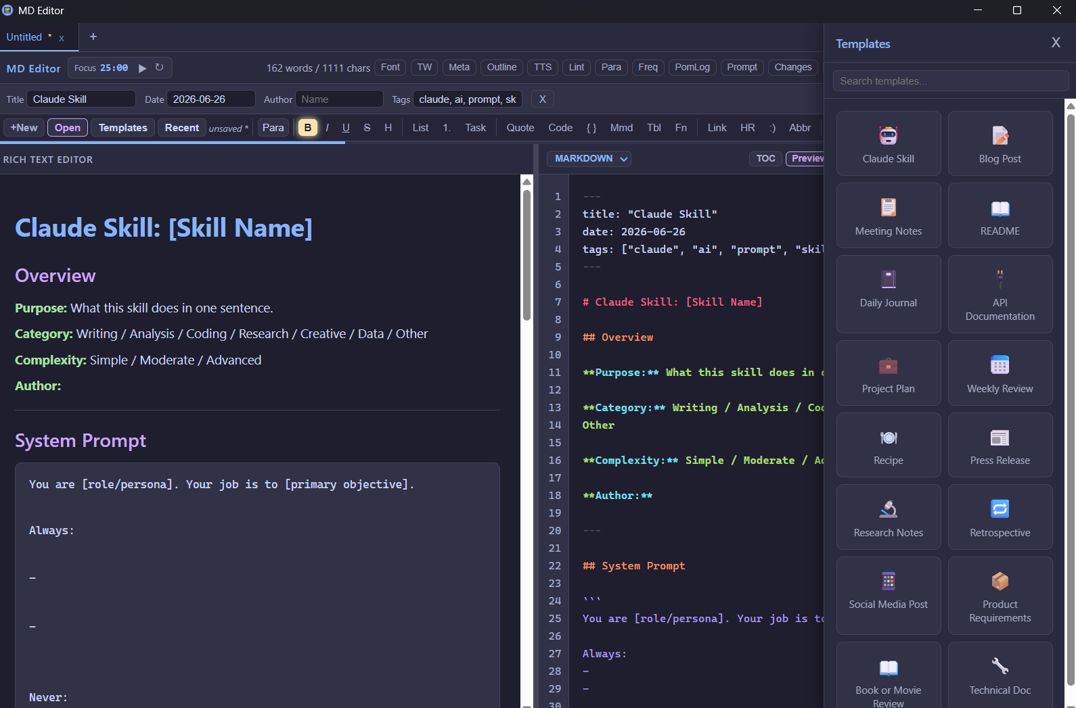Open the Freq analysis tool
This screenshot has height=708, width=1076.
pyautogui.click(x=648, y=67)
